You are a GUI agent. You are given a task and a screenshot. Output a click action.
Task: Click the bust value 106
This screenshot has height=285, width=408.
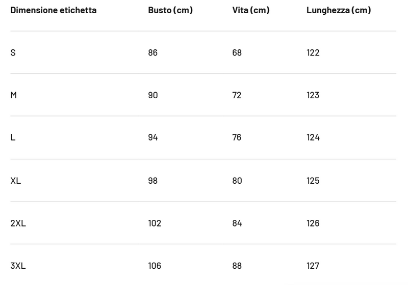coord(155,266)
